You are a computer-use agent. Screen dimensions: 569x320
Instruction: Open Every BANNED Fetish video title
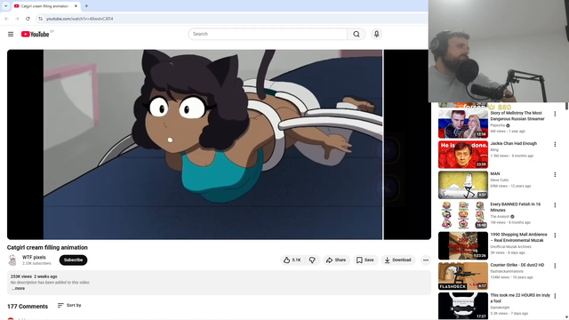(515, 207)
